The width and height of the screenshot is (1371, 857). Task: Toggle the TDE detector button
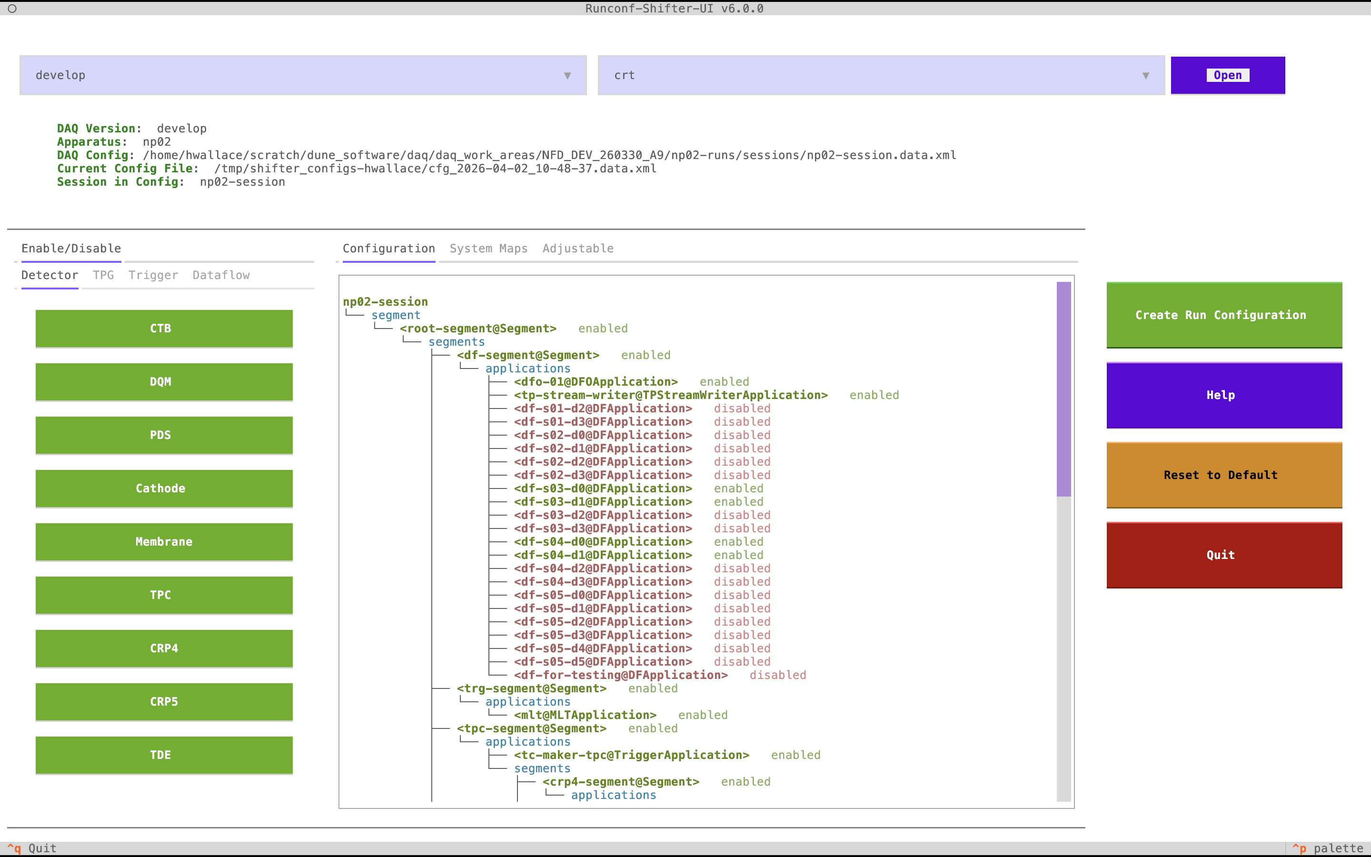coord(164,755)
